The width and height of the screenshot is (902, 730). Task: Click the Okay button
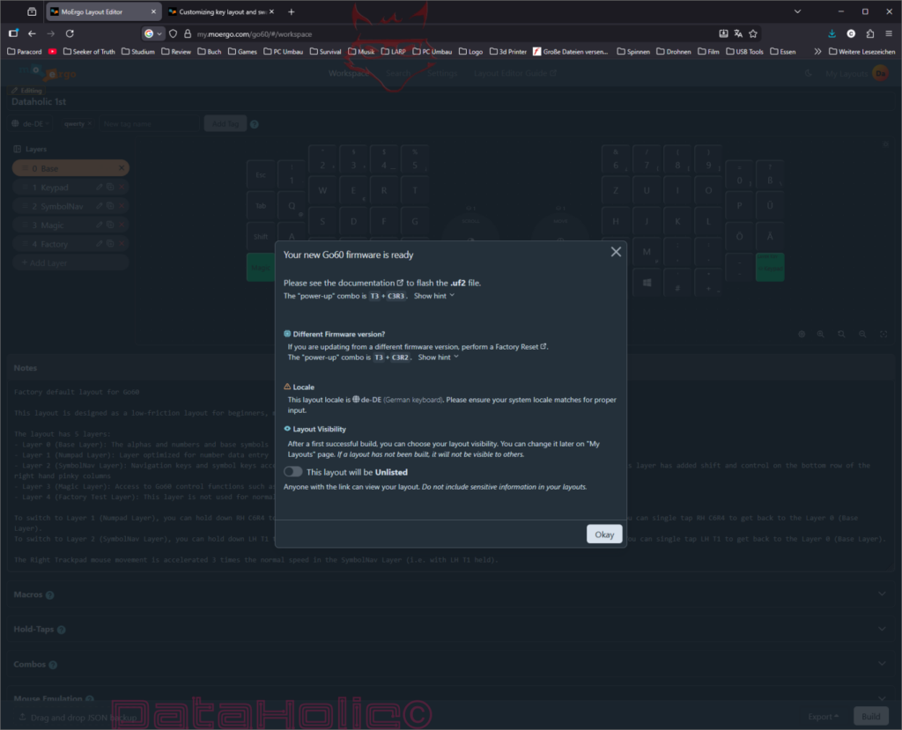(604, 534)
